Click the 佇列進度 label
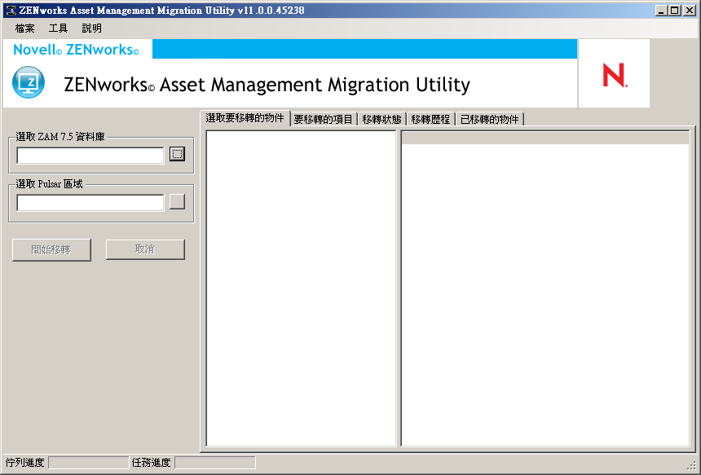Viewport: 701px width, 475px height. coord(24,463)
